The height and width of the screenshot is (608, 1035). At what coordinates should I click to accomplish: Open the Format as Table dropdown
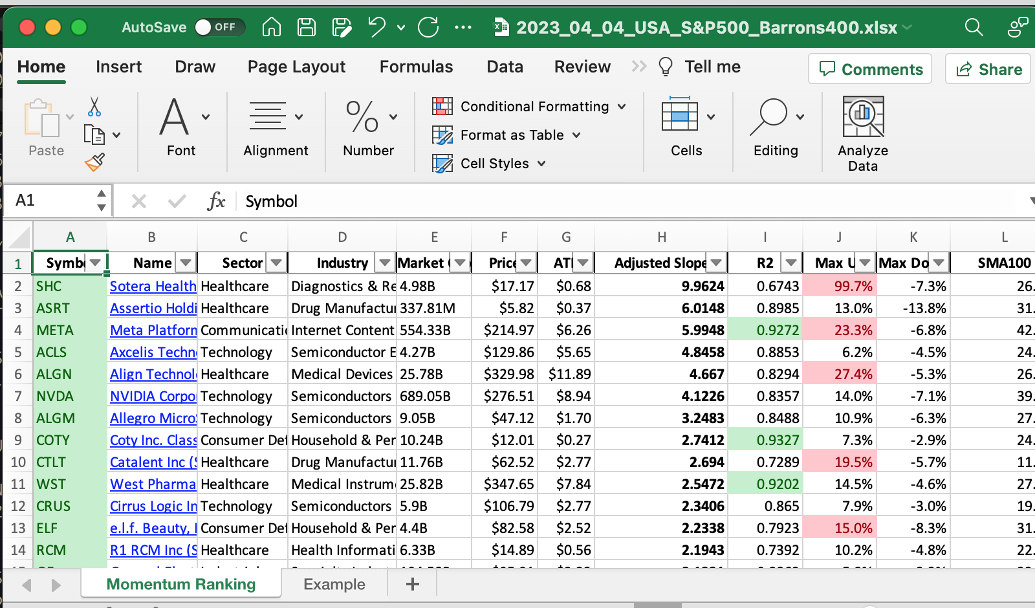[x=507, y=135]
